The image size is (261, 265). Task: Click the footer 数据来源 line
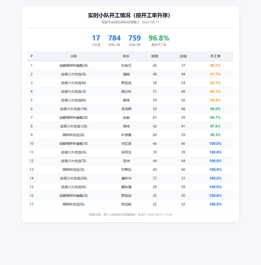coord(130,215)
